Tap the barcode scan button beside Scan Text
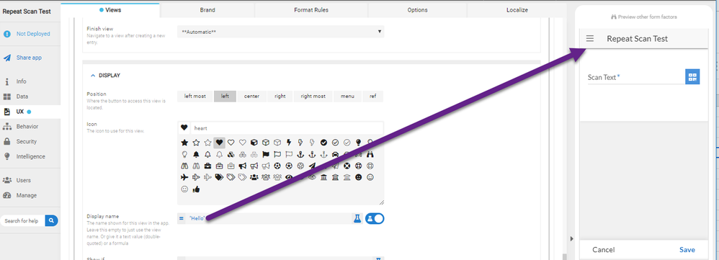Image resolution: width=719 pixels, height=260 pixels. (692, 77)
